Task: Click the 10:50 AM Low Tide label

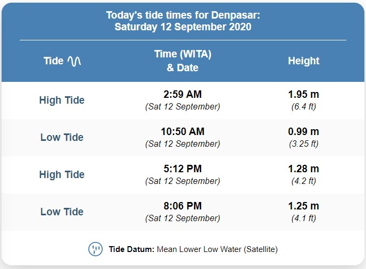Action: point(62,137)
